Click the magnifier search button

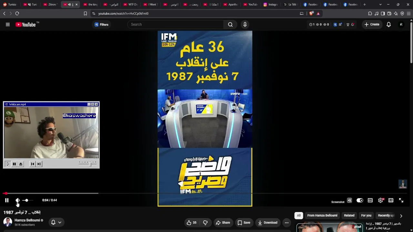[230, 24]
